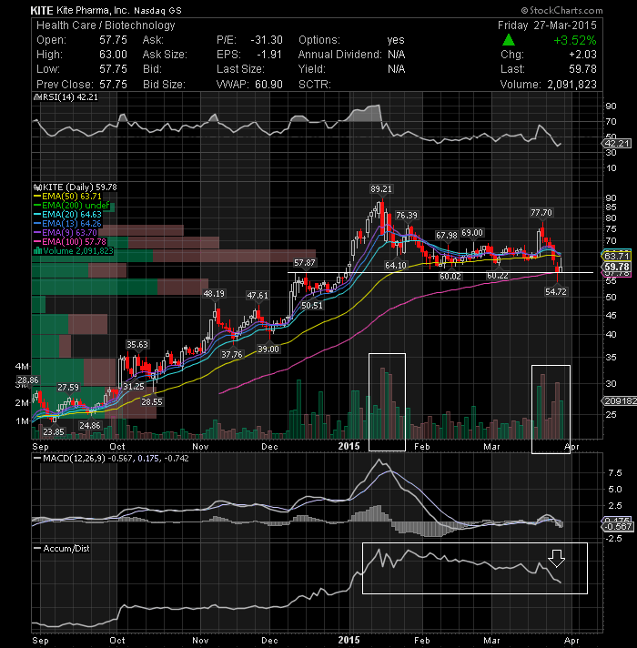Click the KITE ticker symbol in the title
637x648 pixels.
[42, 10]
